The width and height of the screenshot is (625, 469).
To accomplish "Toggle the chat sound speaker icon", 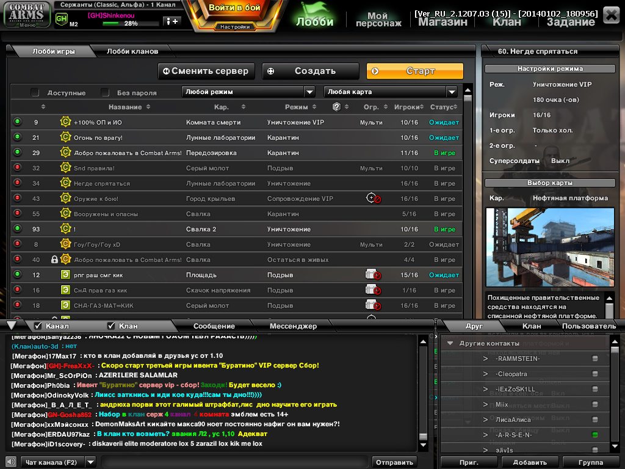I will click(x=11, y=462).
